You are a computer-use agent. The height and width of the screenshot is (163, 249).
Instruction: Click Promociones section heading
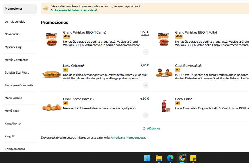click(54, 23)
